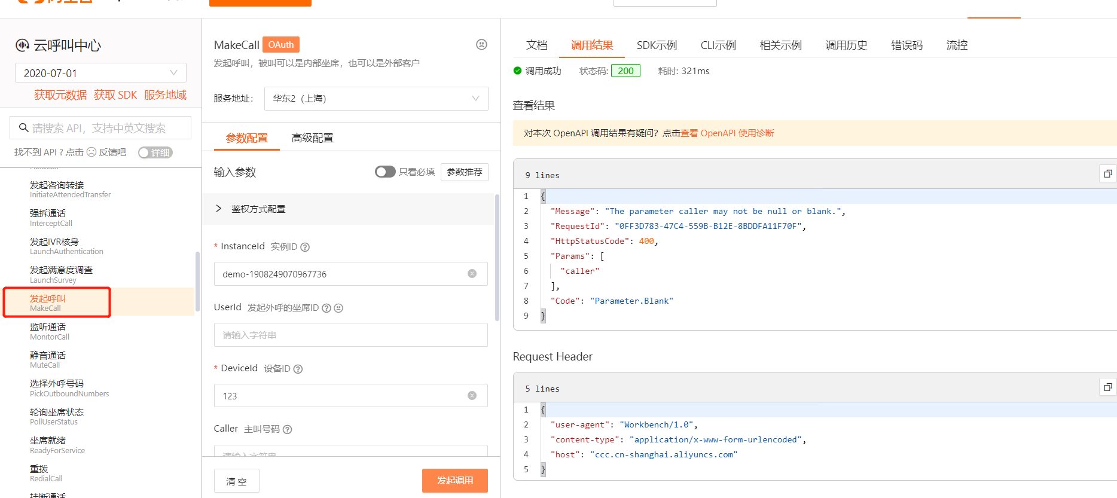Screen dimensions: 1117x498
Task: Copy the Request Header JSON block
Action: point(1107,387)
